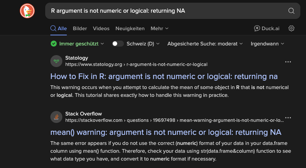
Task: Select the Neuigkeiten tab
Action: pos(130,28)
